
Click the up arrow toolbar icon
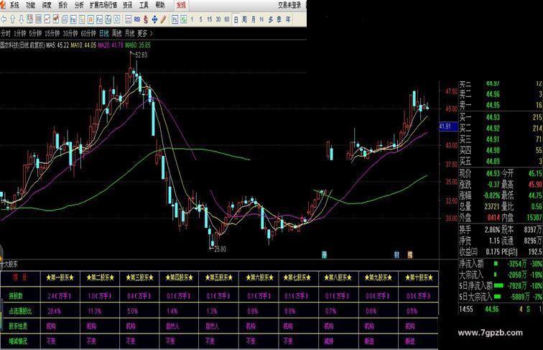tap(12, 19)
